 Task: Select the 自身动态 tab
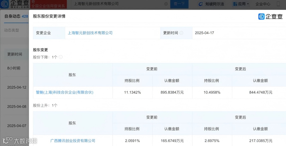(x=16, y=16)
